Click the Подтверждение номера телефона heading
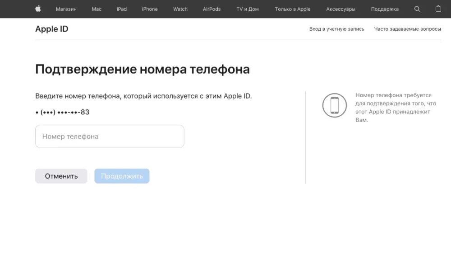 tap(143, 69)
